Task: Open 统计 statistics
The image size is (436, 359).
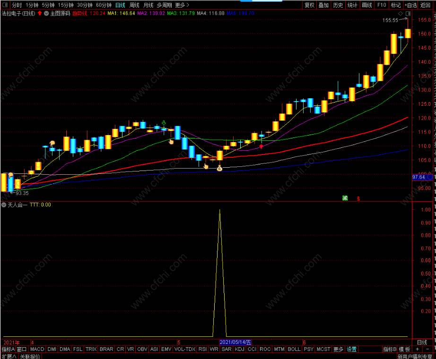Action: tap(352, 5)
